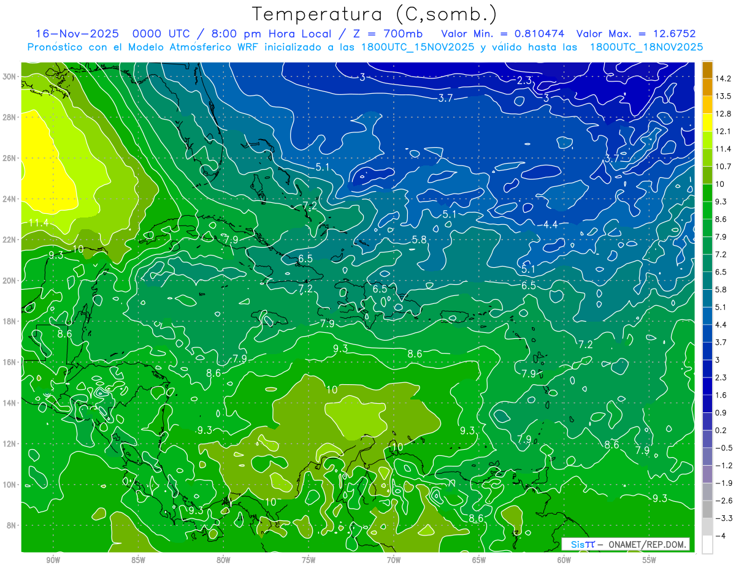Viewport: 736px width, 568px height.
Task: Click the brown legend swatch above 14.2
Action: 707,70
